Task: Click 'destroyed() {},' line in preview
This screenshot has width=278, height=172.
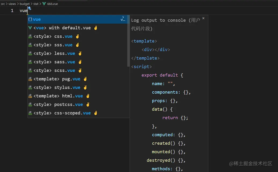Action: point(166,160)
